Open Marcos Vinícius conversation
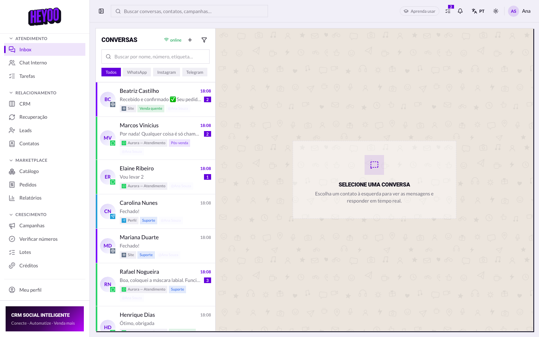The image size is (539, 337). [x=156, y=138]
